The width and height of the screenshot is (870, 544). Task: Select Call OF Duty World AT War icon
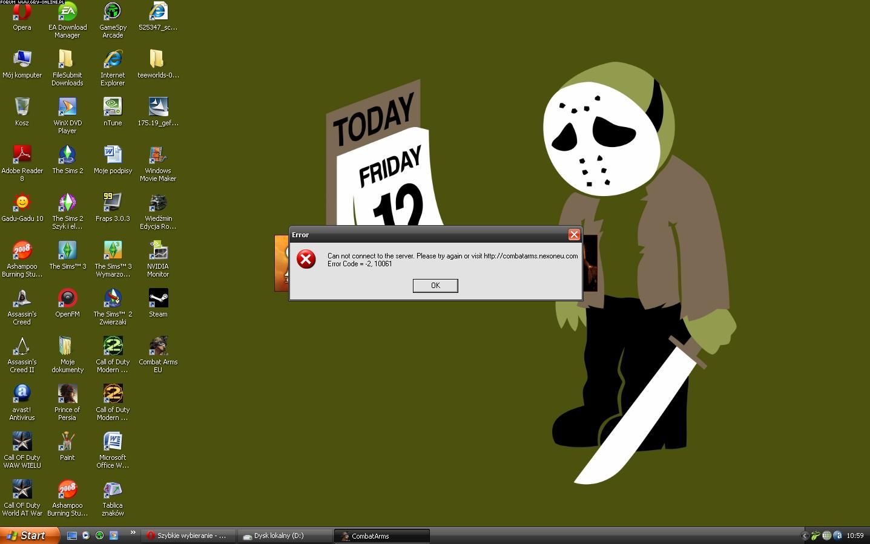22,498
